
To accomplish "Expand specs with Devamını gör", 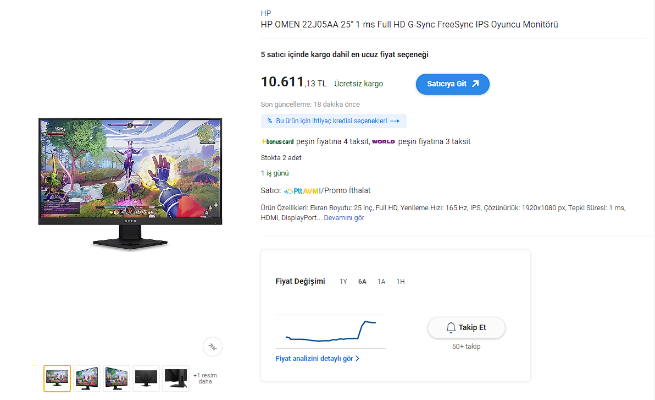I will click(x=344, y=217).
